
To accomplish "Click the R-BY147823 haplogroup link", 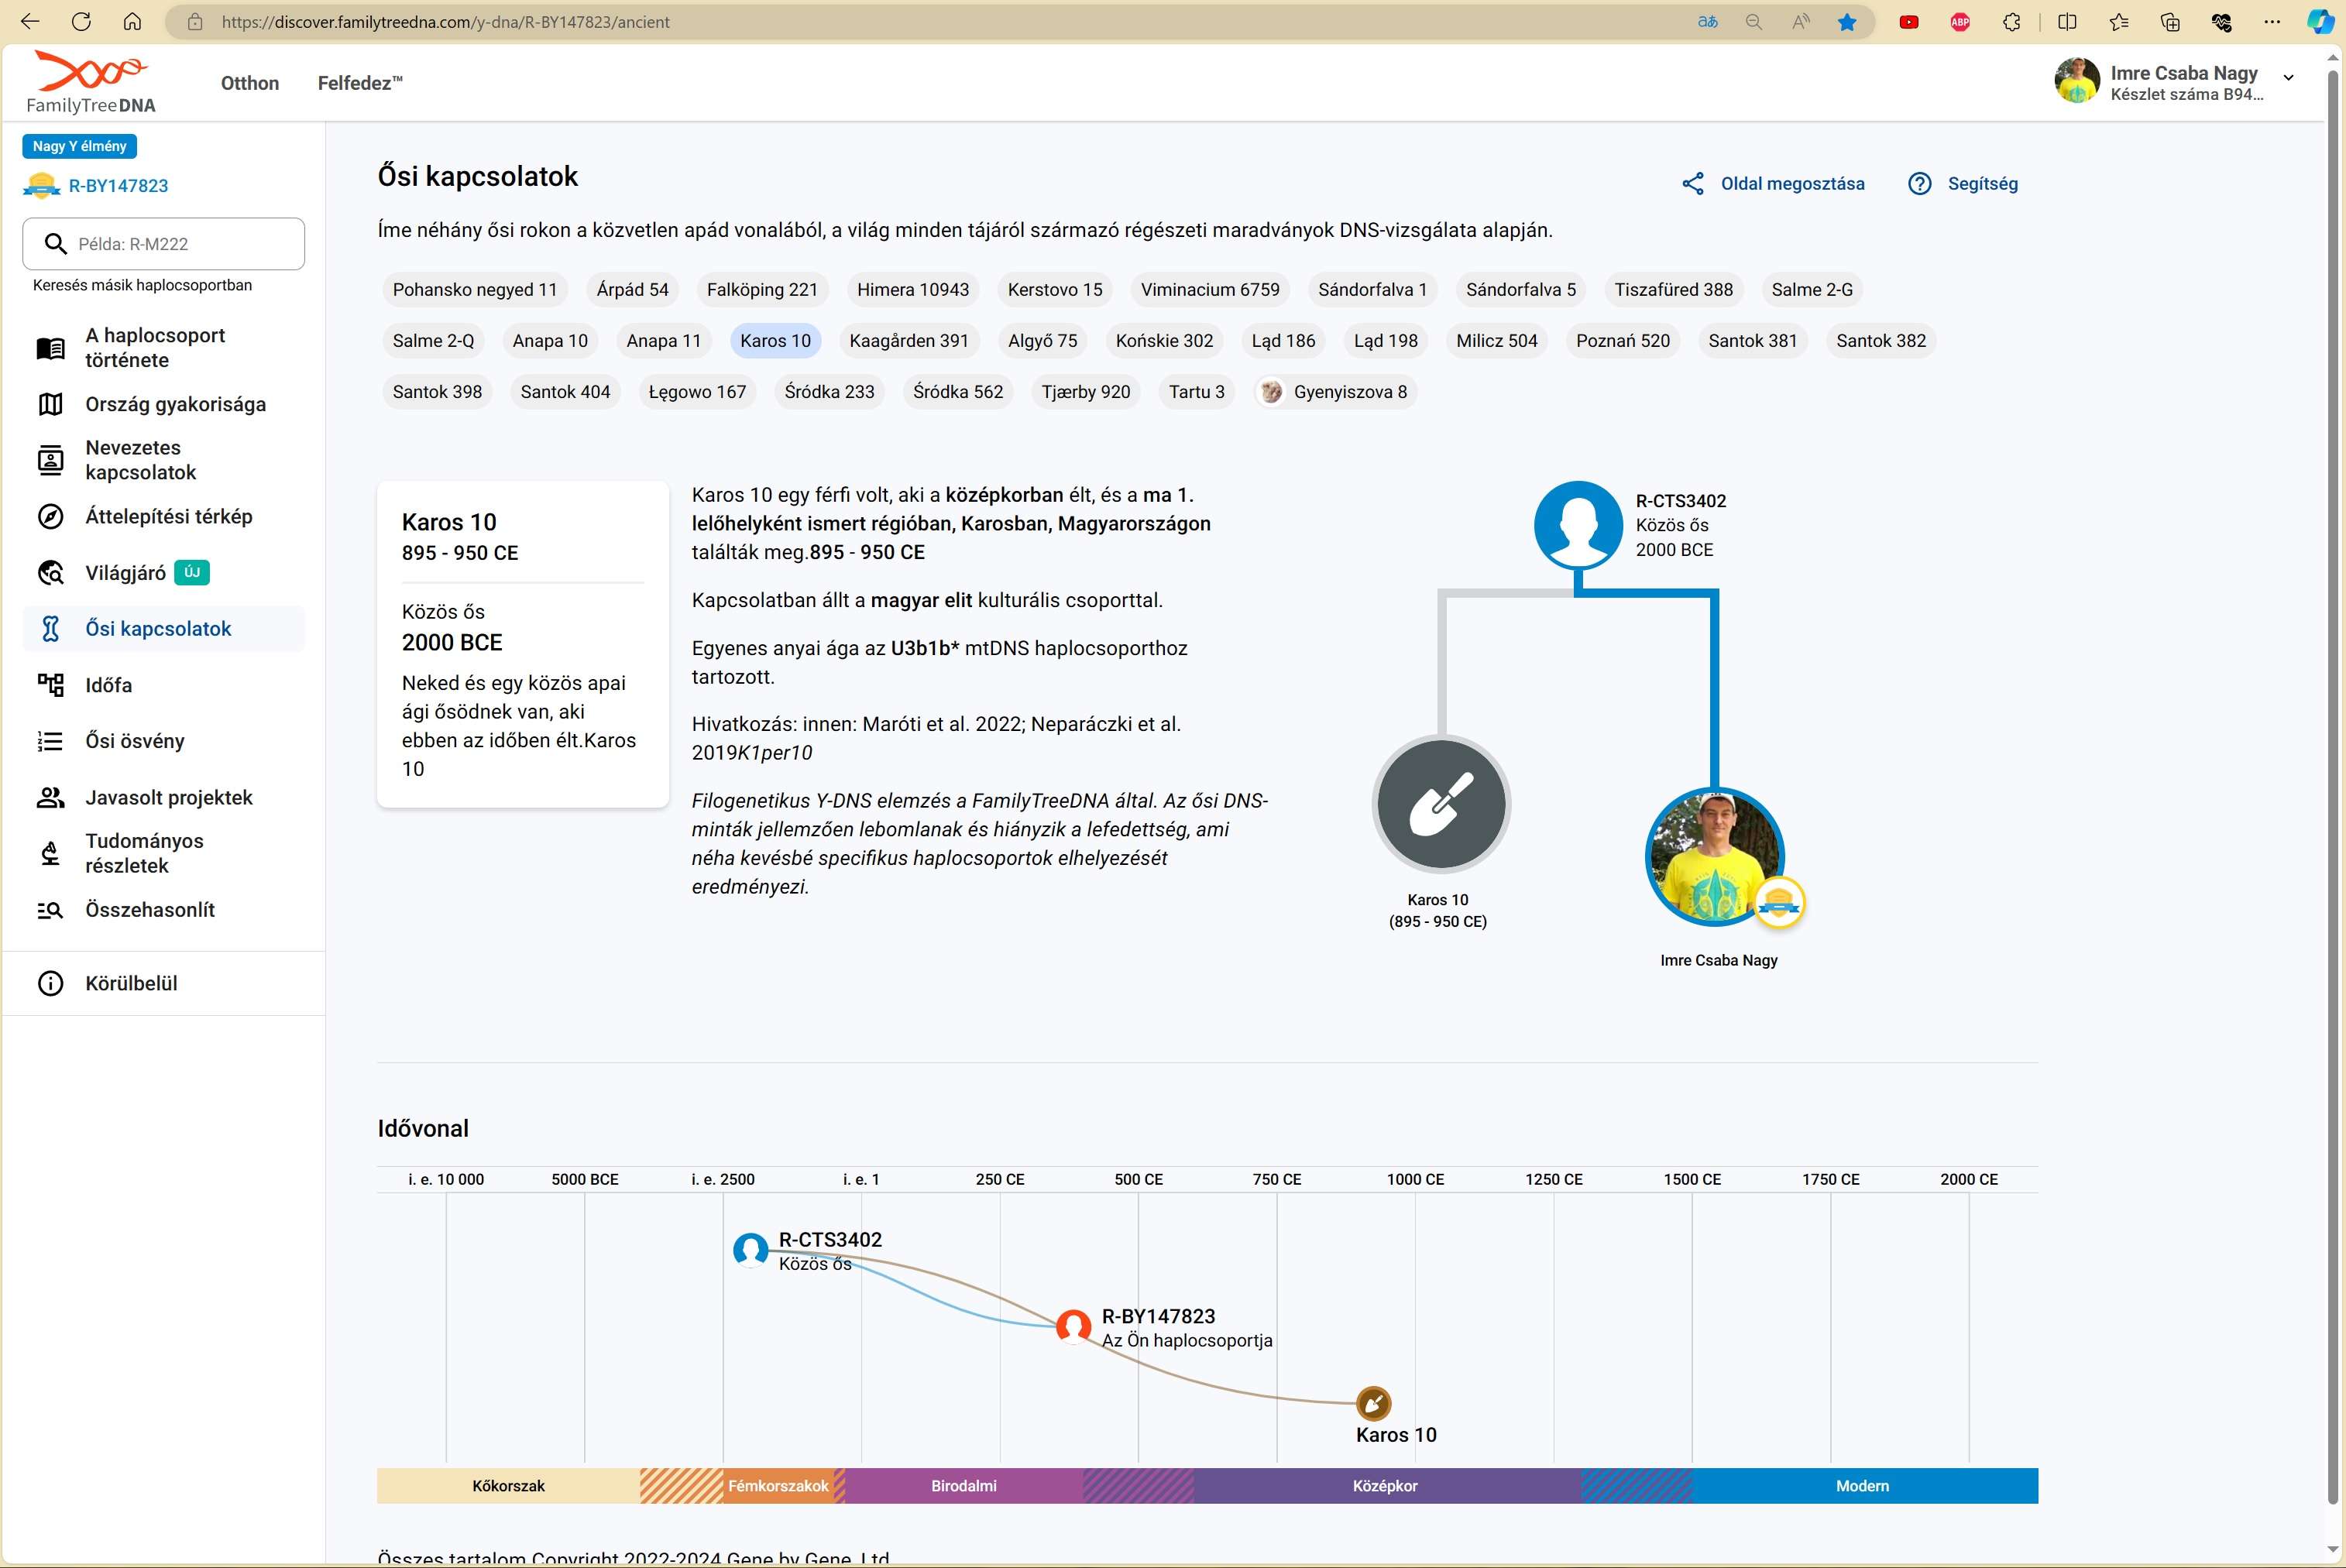I will (x=118, y=186).
